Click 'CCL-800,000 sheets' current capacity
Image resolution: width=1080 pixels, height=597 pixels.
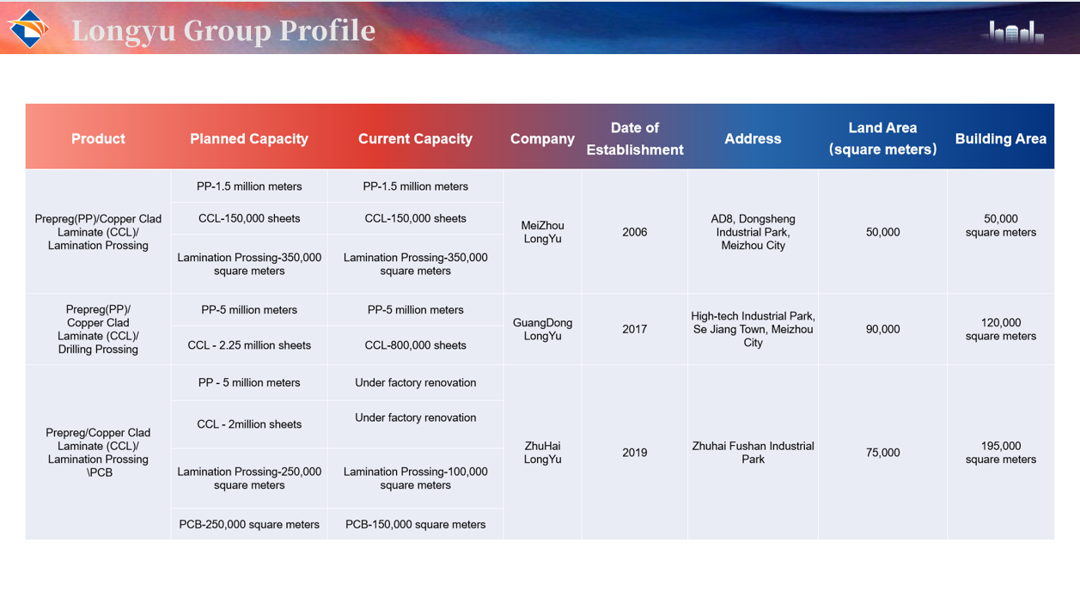[x=416, y=345]
